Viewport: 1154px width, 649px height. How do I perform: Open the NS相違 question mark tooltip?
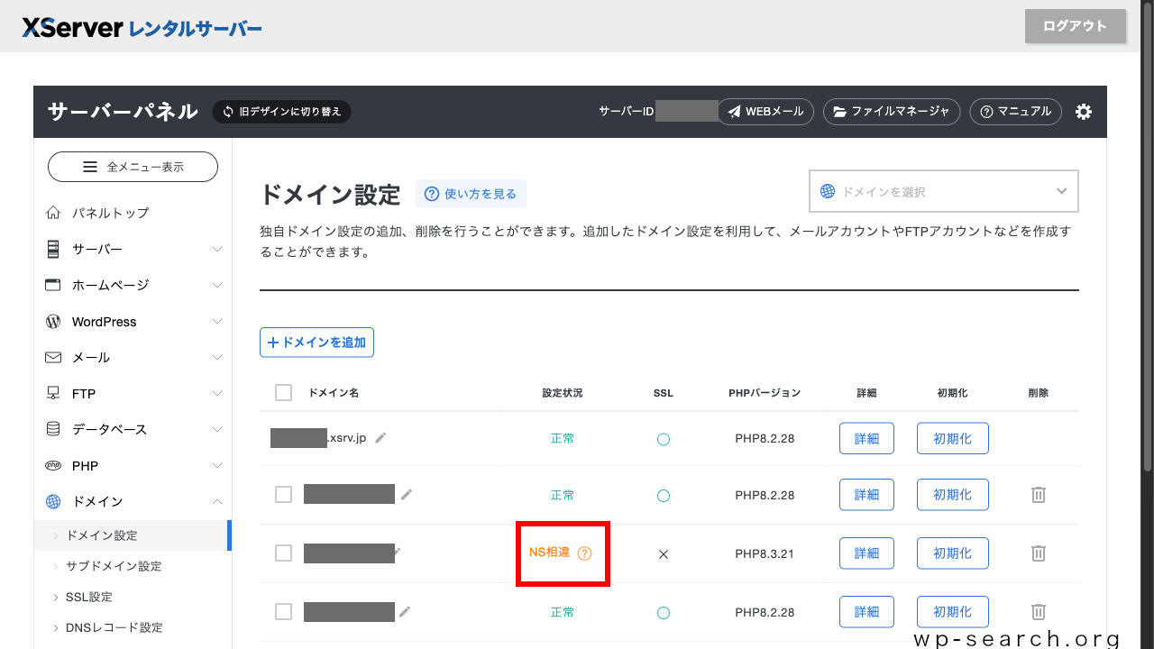[585, 553]
